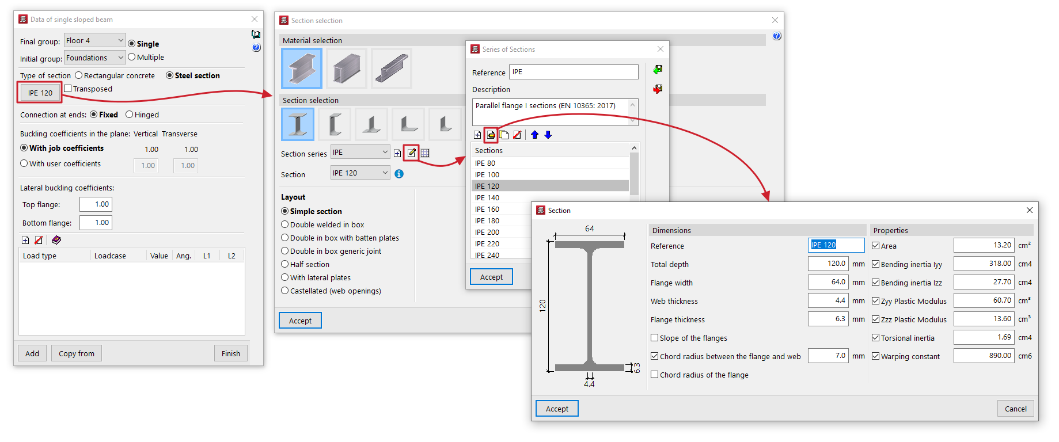The width and height of the screenshot is (1059, 442).
Task: Select With user coefficients option
Action: [24, 163]
